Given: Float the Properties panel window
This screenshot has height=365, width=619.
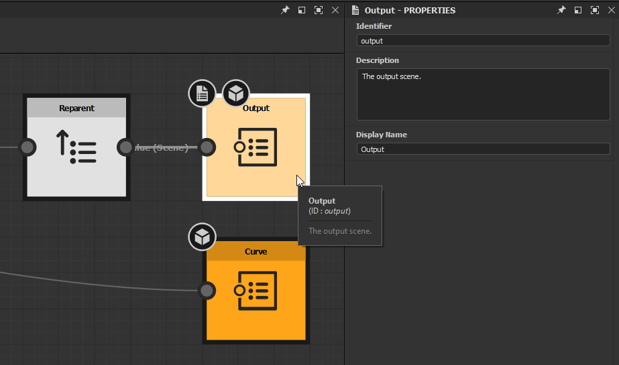Looking at the screenshot, I should (577, 11).
